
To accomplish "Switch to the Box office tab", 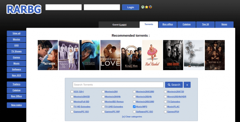I will (168, 24).
